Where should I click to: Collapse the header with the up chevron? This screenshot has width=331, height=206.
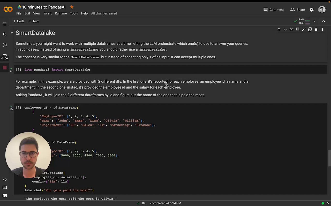click(324, 21)
